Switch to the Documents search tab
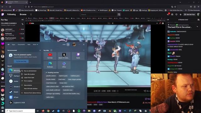This screenshot has width=201, height=113. tap(21, 45)
